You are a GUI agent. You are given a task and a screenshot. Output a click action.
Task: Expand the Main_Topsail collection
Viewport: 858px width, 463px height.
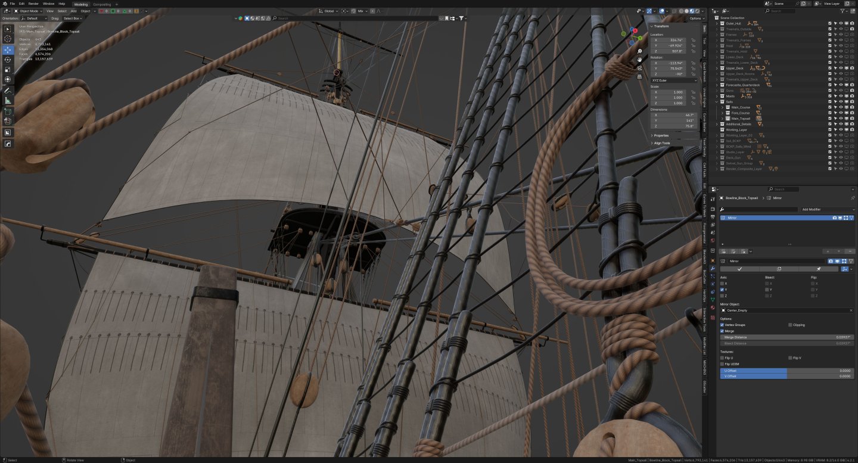[x=722, y=119]
